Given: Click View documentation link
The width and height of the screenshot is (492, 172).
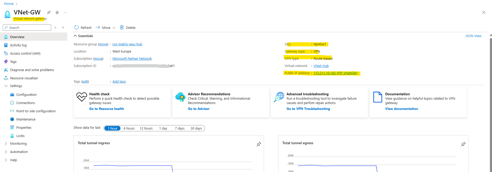Looking at the screenshot, I should (402, 109).
